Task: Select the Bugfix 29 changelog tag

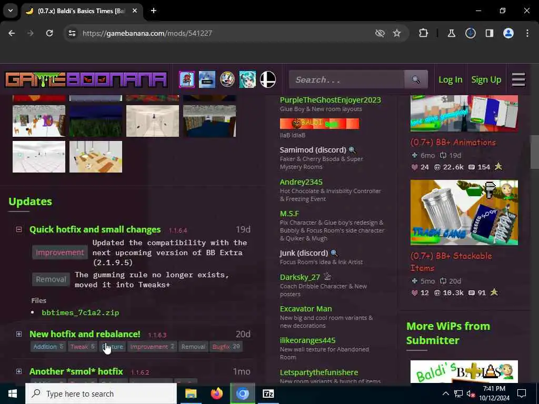Action: pos(226,347)
